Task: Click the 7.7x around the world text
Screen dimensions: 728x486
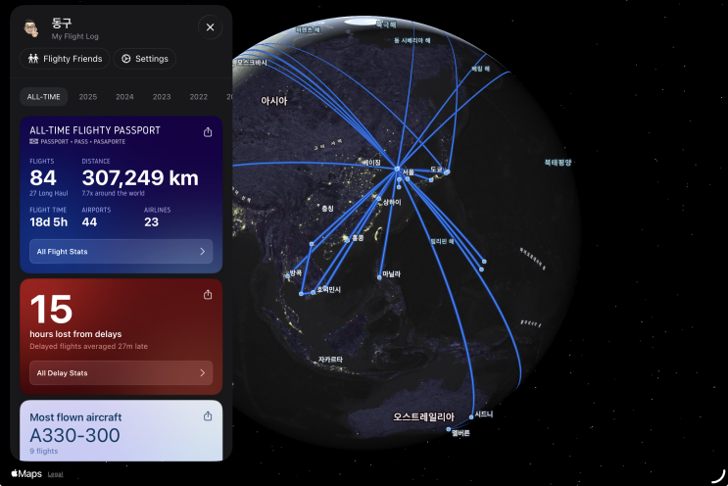Action: (113, 193)
